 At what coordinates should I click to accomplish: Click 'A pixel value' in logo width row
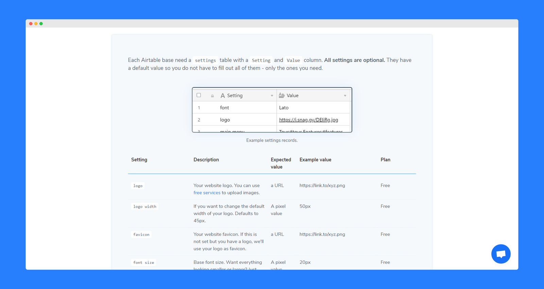(278, 210)
